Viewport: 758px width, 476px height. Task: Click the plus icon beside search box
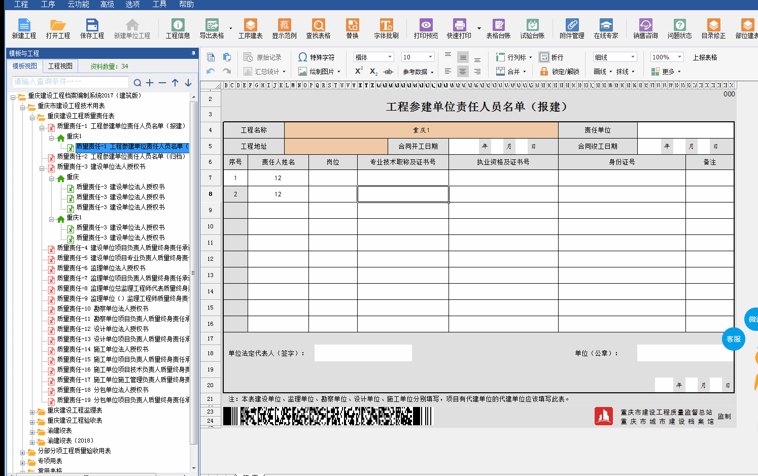150,83
